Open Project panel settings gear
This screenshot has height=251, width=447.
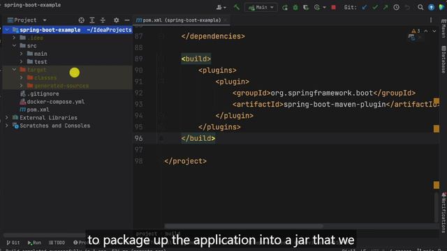coord(116,20)
